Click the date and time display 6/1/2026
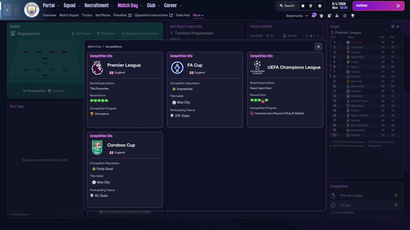The height and width of the screenshot is (230, 410). [x=340, y=6]
